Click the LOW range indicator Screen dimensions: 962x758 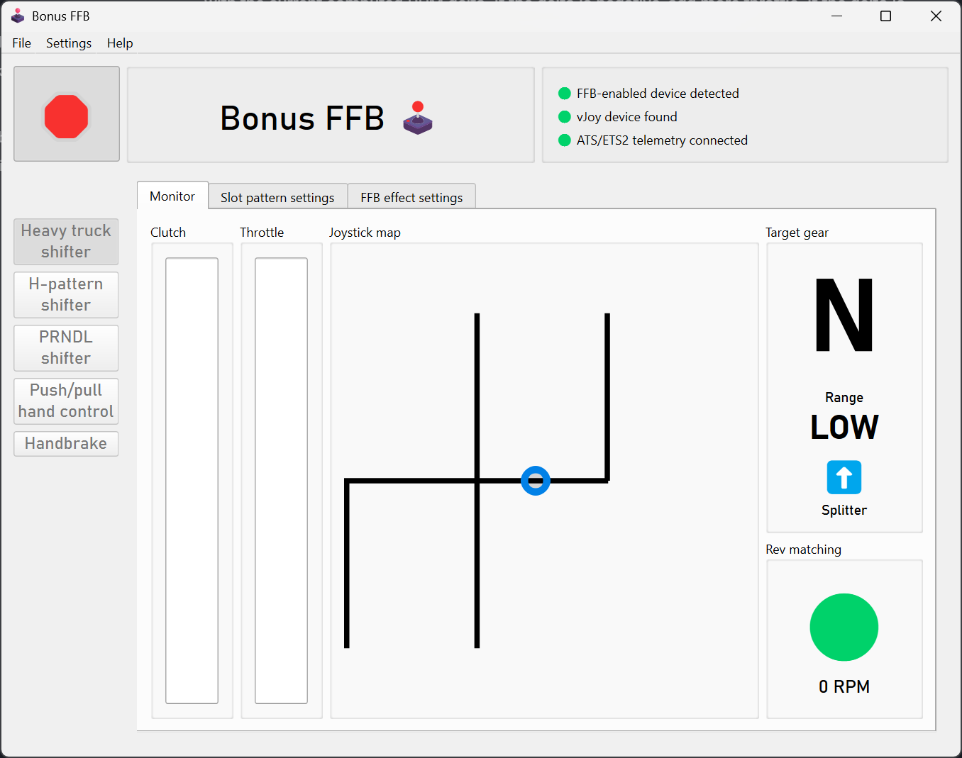point(844,427)
